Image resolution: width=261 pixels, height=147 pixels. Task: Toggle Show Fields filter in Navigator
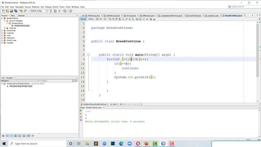tap(7, 136)
